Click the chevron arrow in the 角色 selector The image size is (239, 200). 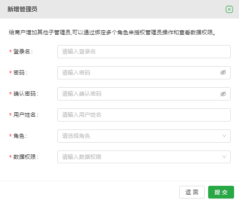click(224, 136)
